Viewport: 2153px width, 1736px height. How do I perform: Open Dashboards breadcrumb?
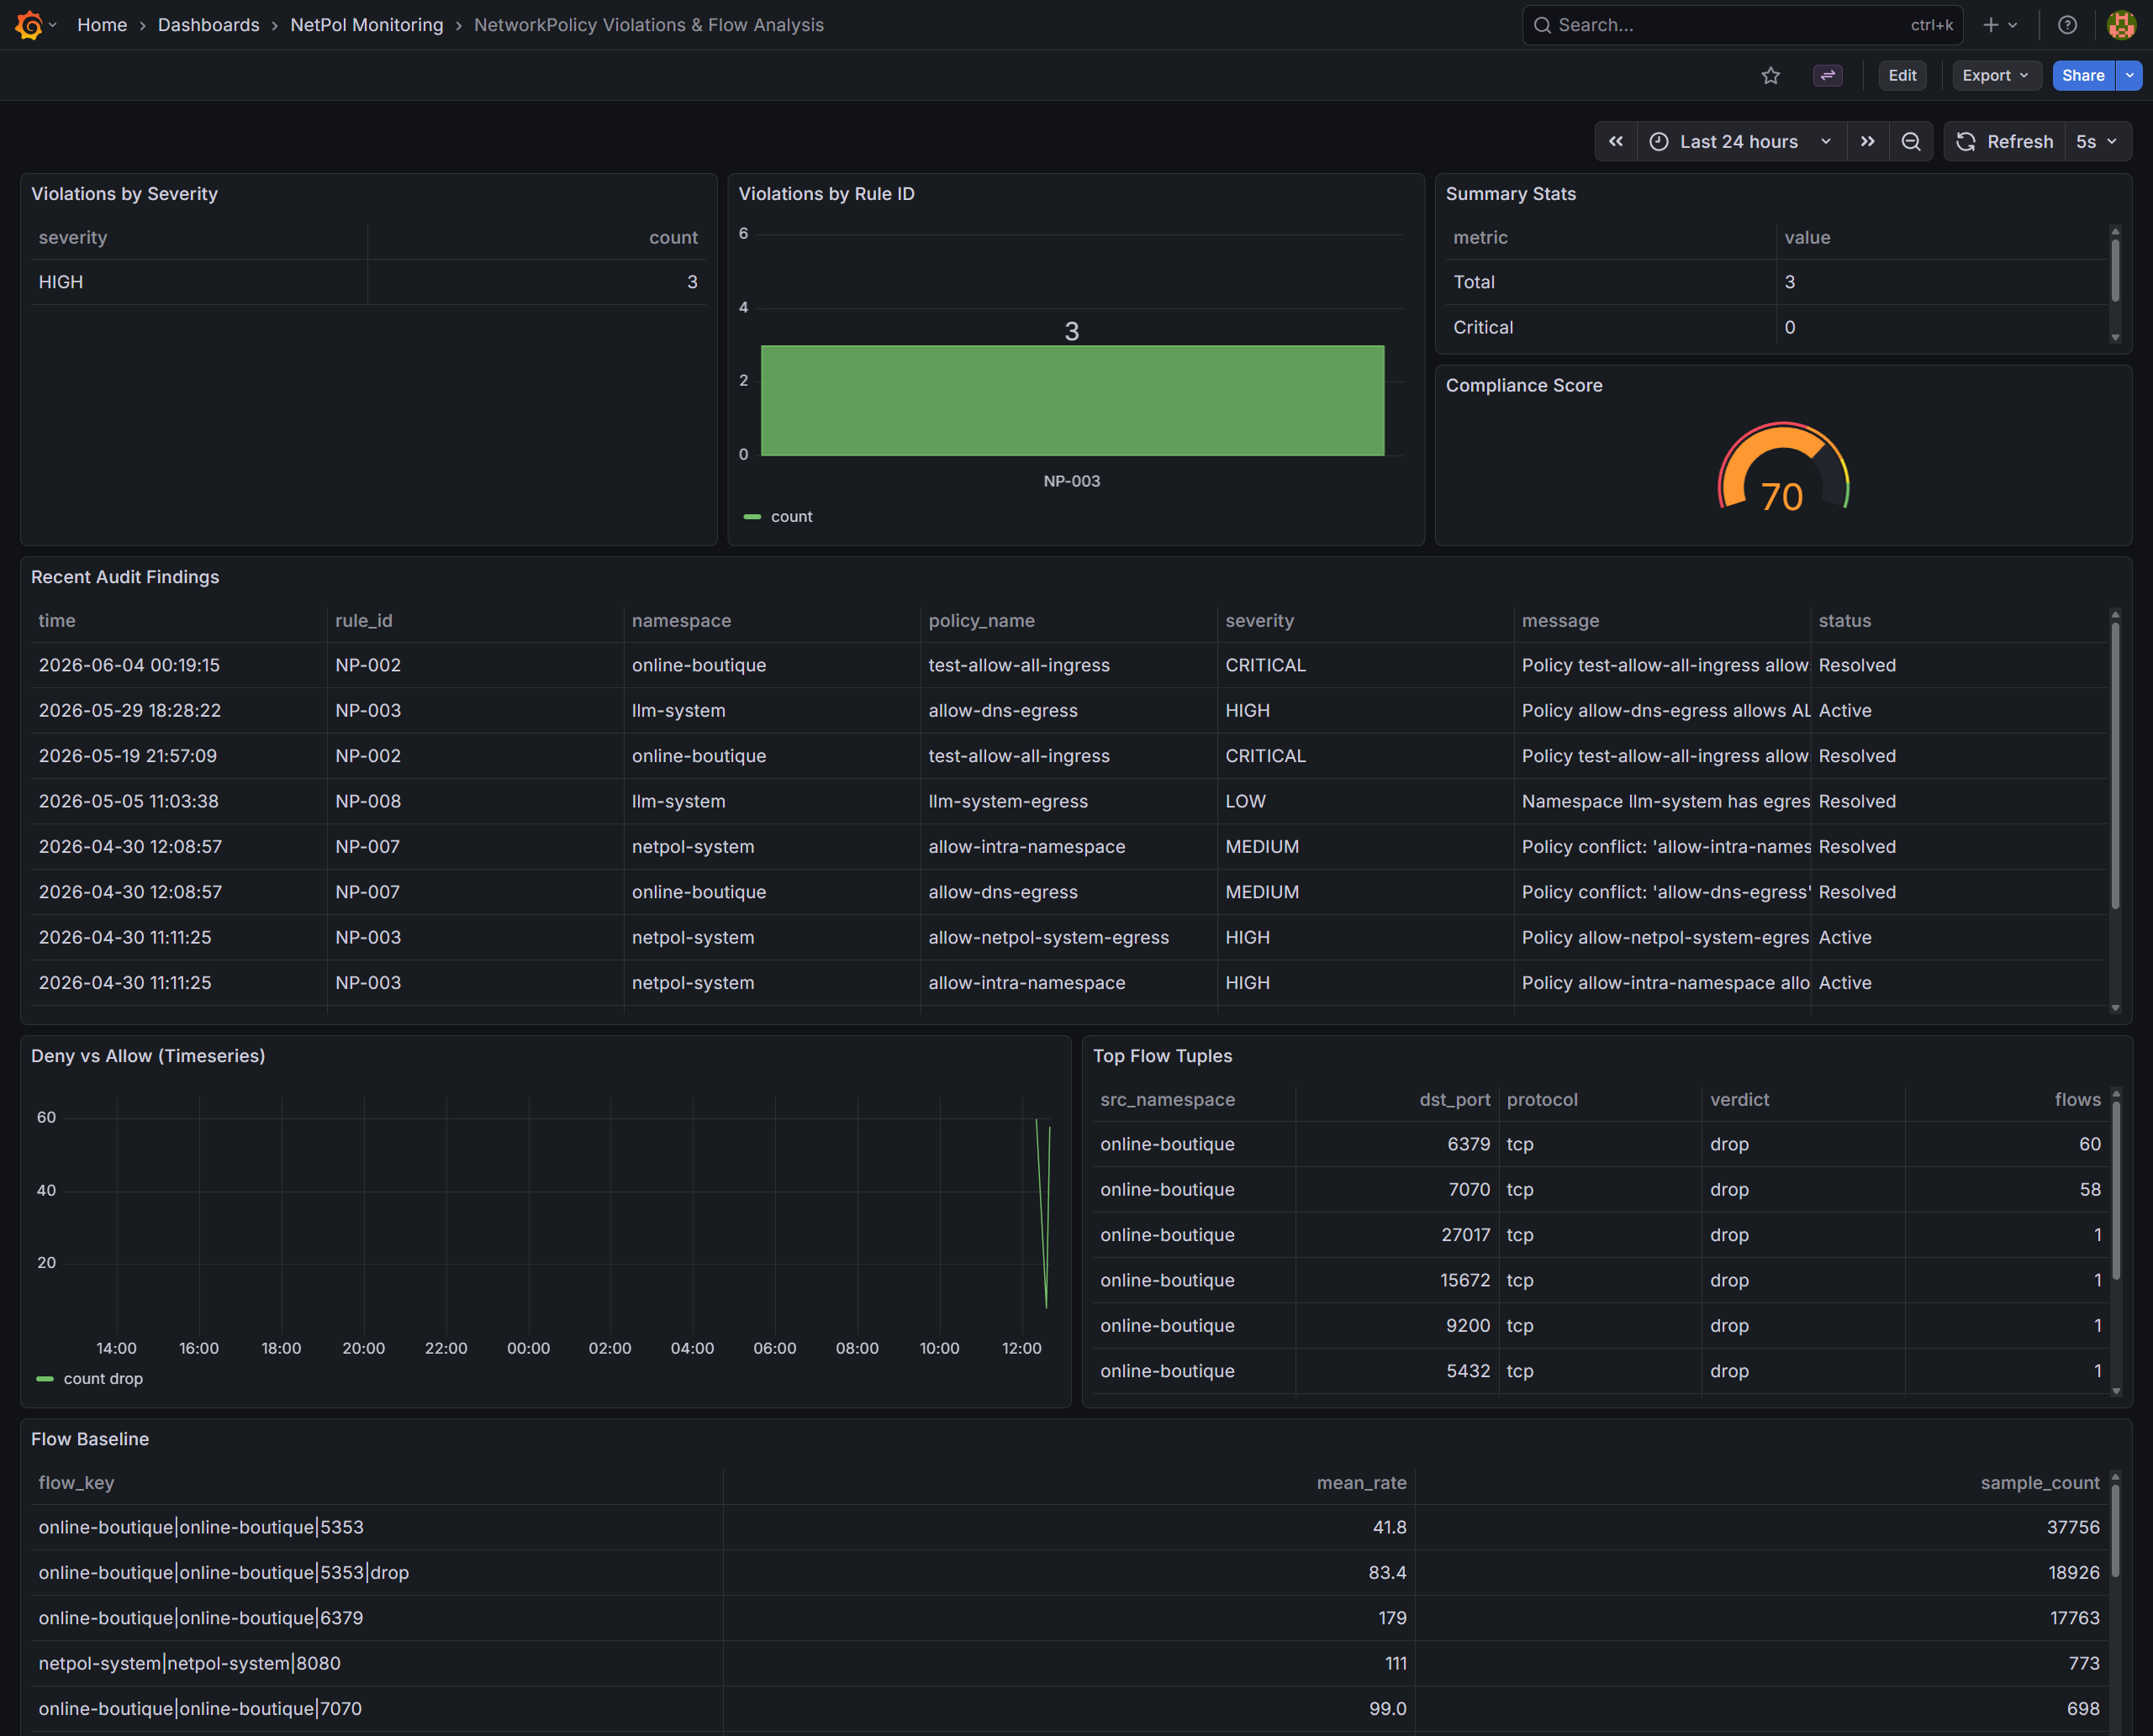coord(208,25)
